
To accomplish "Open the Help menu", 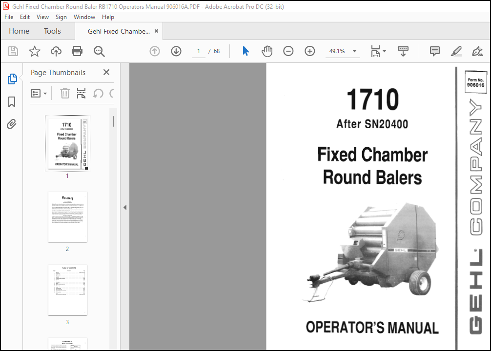I will point(108,17).
